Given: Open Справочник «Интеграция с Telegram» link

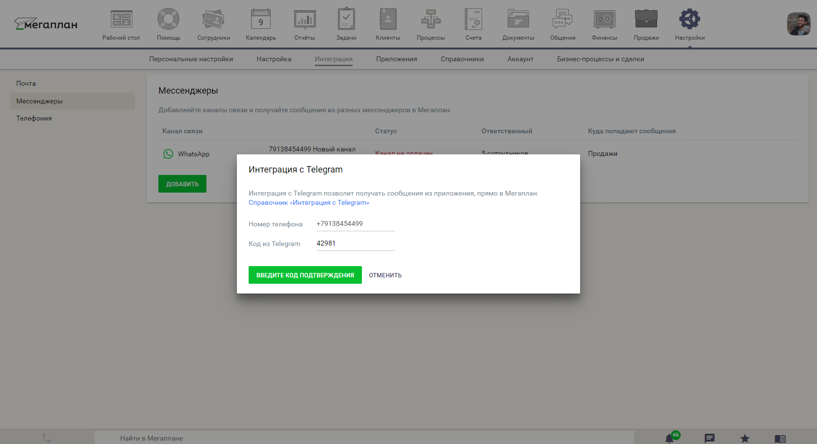Looking at the screenshot, I should [x=309, y=202].
